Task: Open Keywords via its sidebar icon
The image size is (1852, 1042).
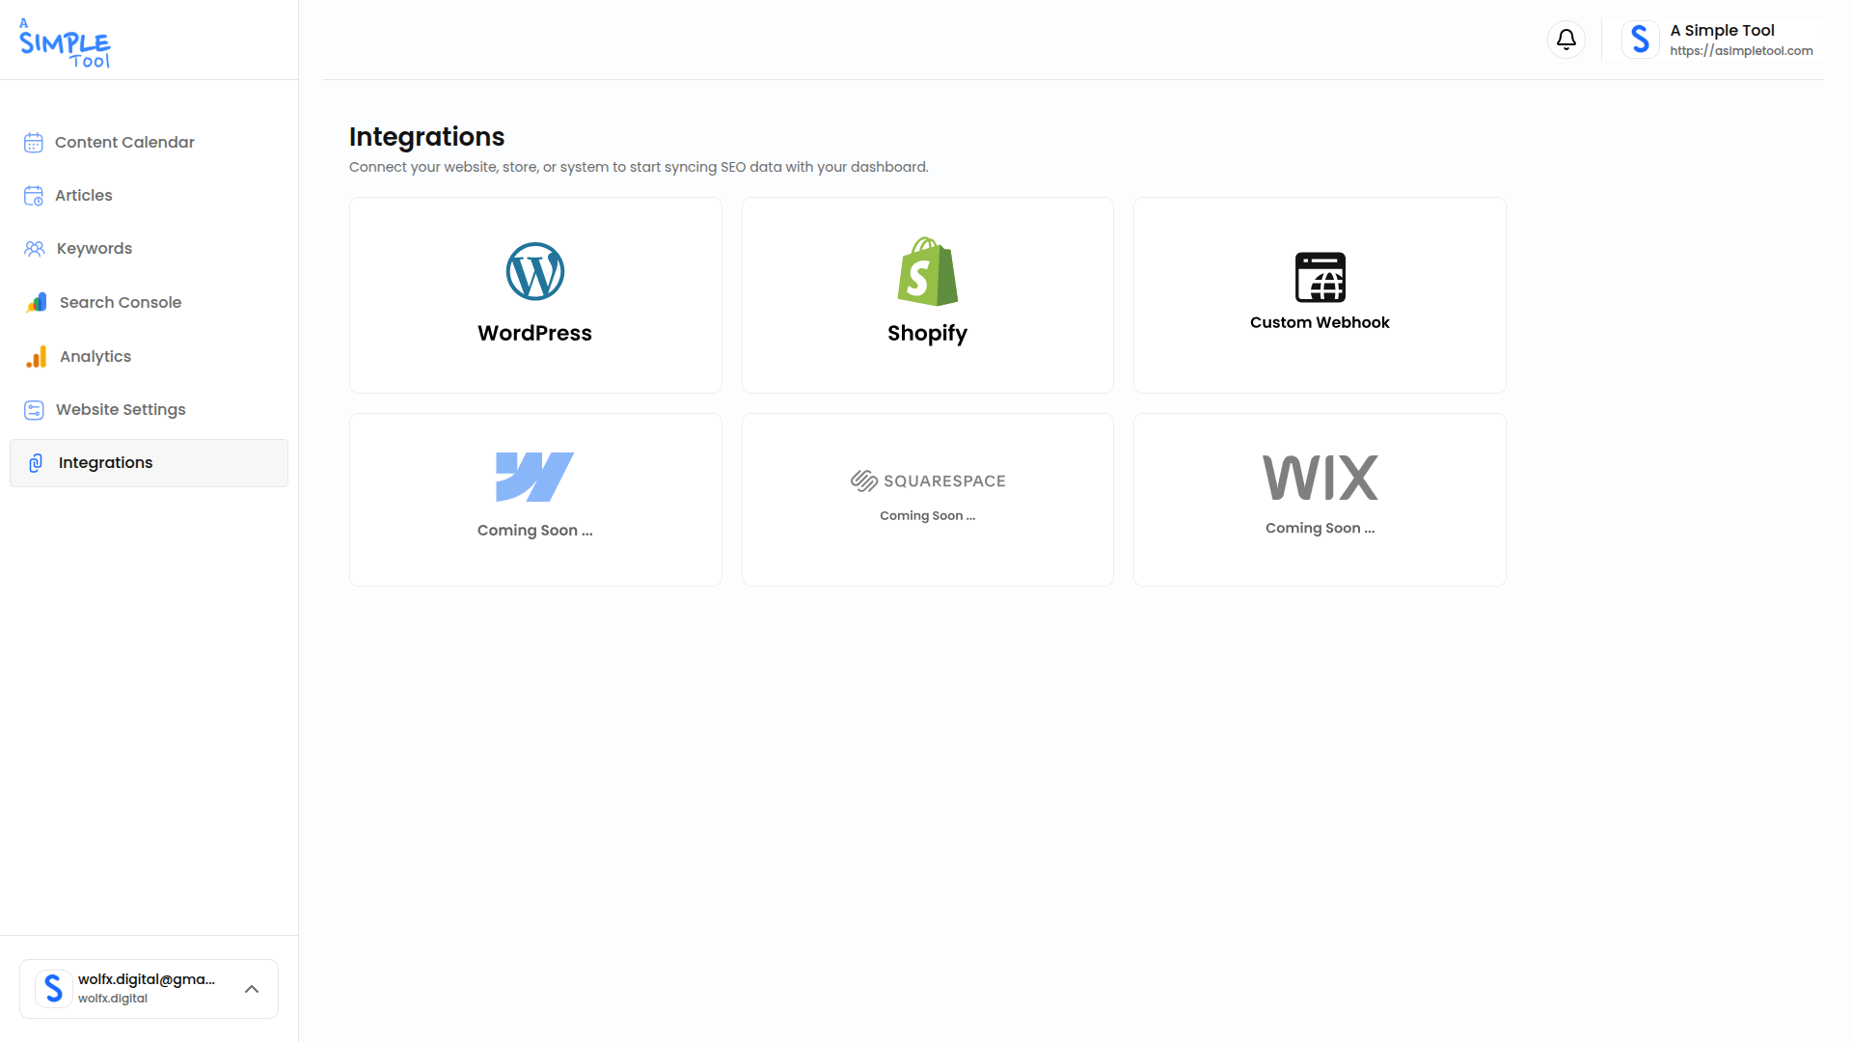Action: [34, 248]
